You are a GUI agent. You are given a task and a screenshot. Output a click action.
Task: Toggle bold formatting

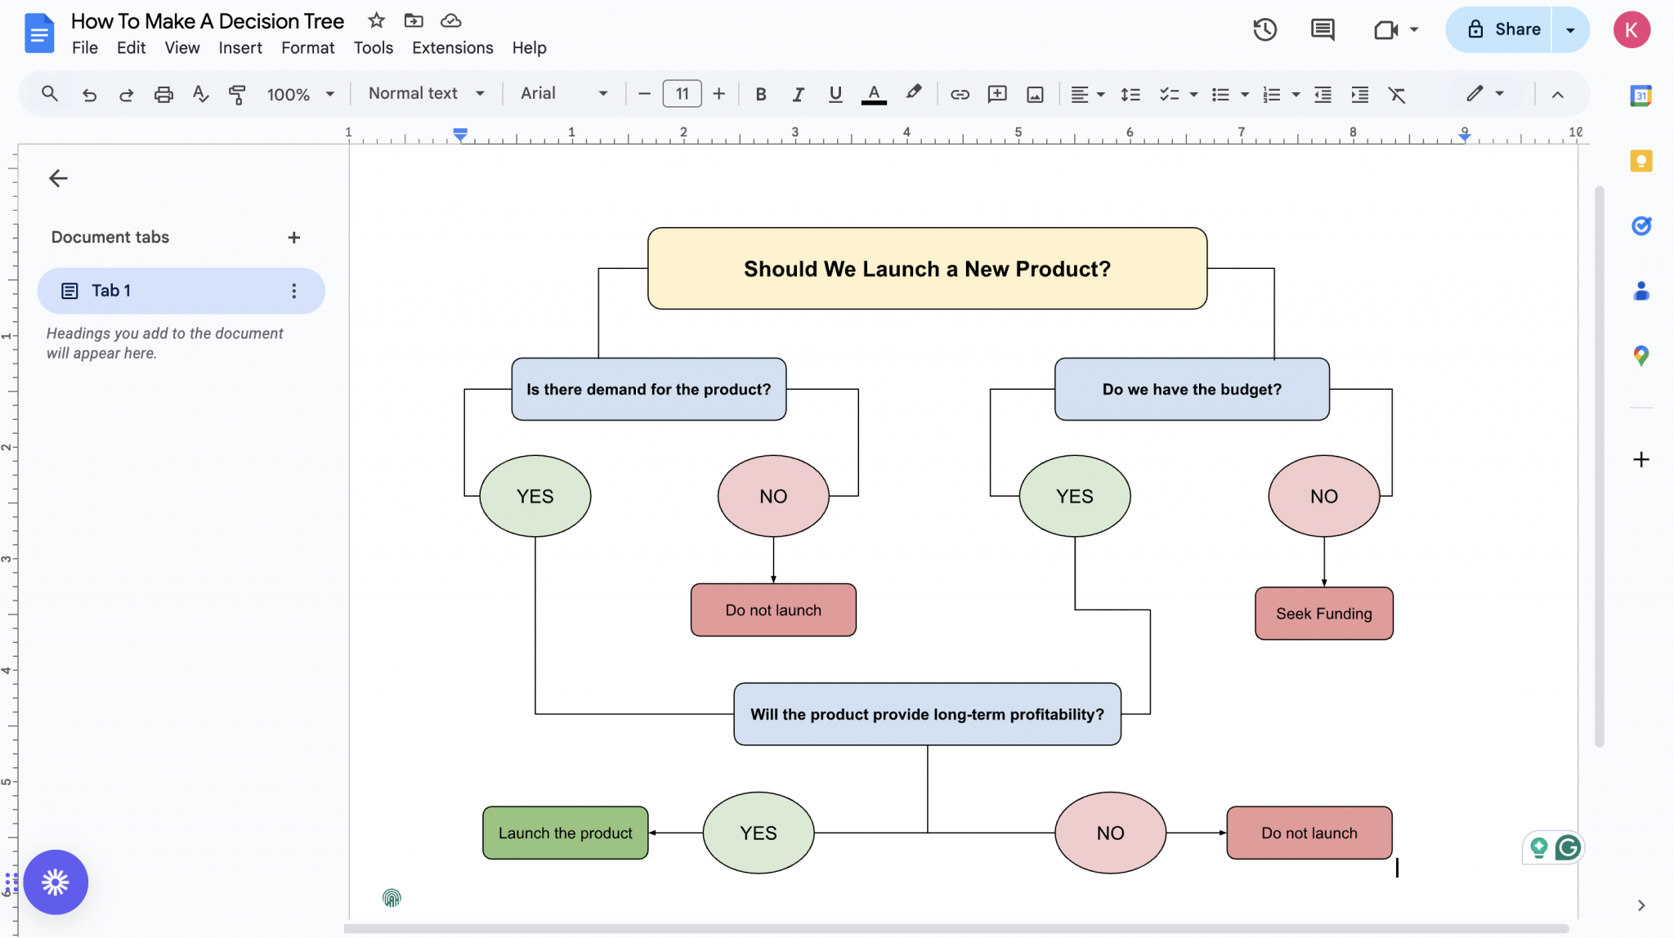pos(760,93)
